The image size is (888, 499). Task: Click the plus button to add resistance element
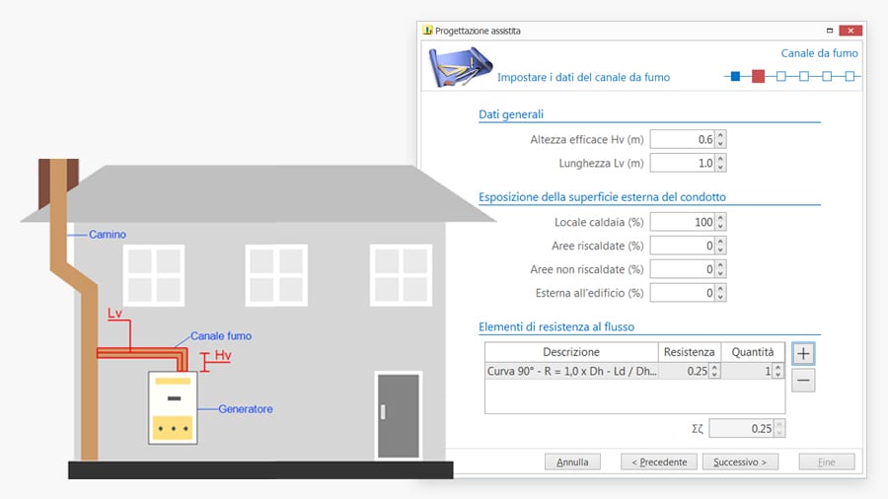pyautogui.click(x=803, y=353)
